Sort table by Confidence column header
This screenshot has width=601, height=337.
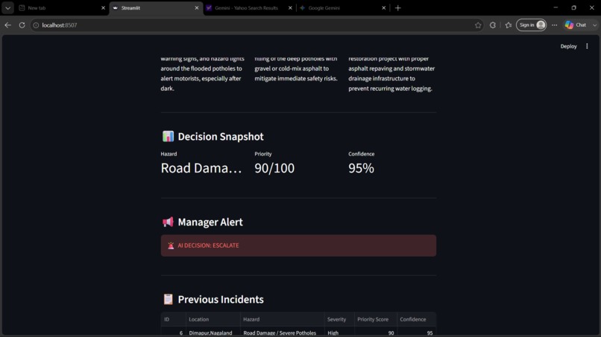pyautogui.click(x=416, y=319)
